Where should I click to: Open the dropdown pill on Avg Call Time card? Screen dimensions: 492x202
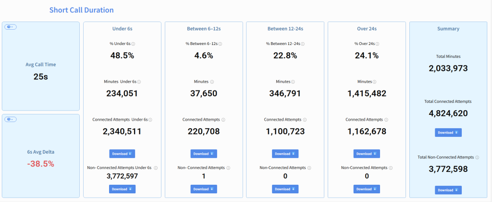pyautogui.click(x=11, y=27)
